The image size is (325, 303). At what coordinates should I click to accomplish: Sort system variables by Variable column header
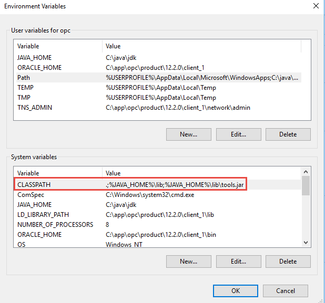pos(58,173)
